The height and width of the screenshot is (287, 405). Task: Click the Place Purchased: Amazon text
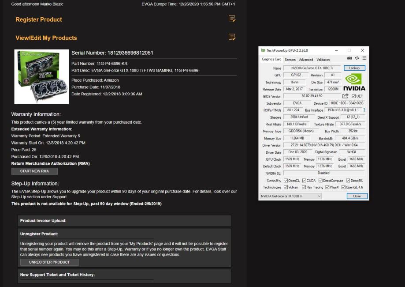coord(95,80)
